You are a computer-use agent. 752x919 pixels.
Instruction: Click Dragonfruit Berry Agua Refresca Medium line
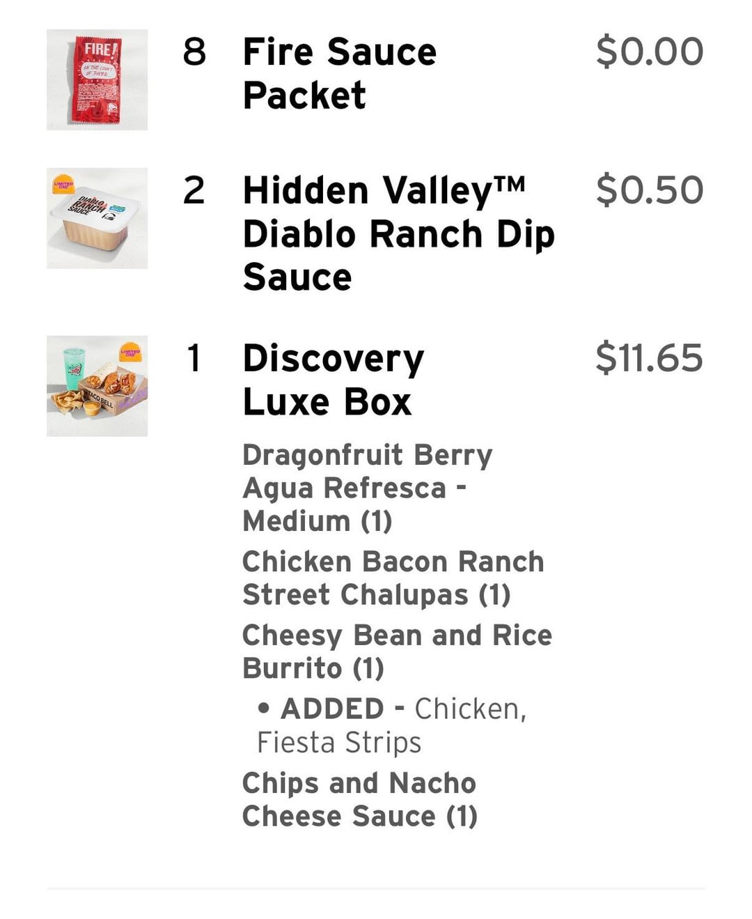[x=367, y=488]
